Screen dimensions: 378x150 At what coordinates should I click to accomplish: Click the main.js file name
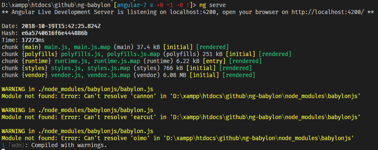[x=56, y=47]
